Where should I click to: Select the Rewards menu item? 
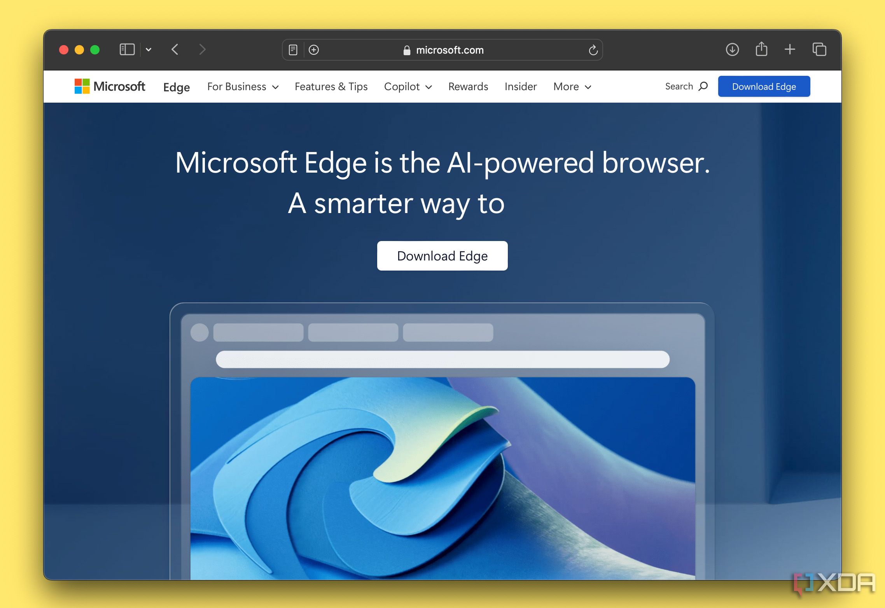click(469, 86)
